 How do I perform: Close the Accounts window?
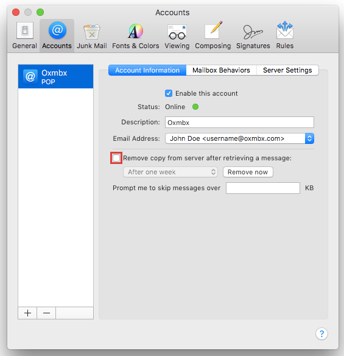point(16,12)
